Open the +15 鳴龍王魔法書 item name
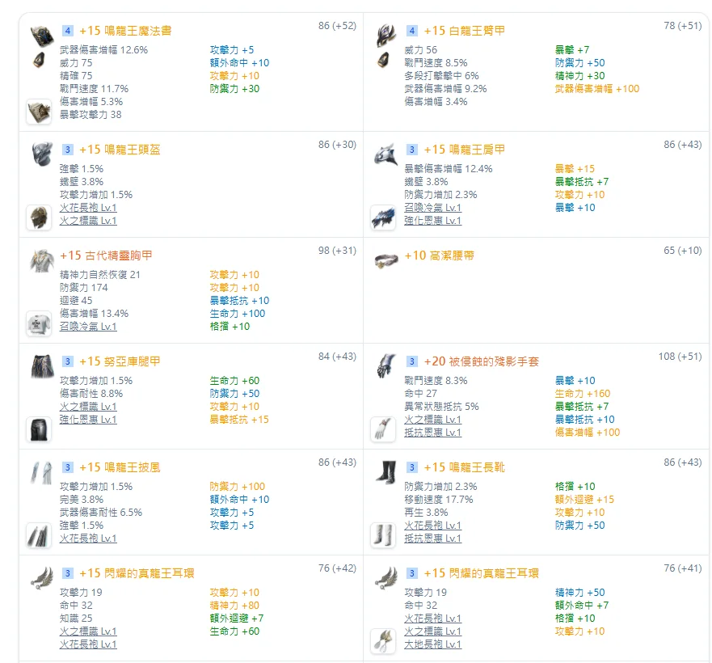 click(x=125, y=31)
